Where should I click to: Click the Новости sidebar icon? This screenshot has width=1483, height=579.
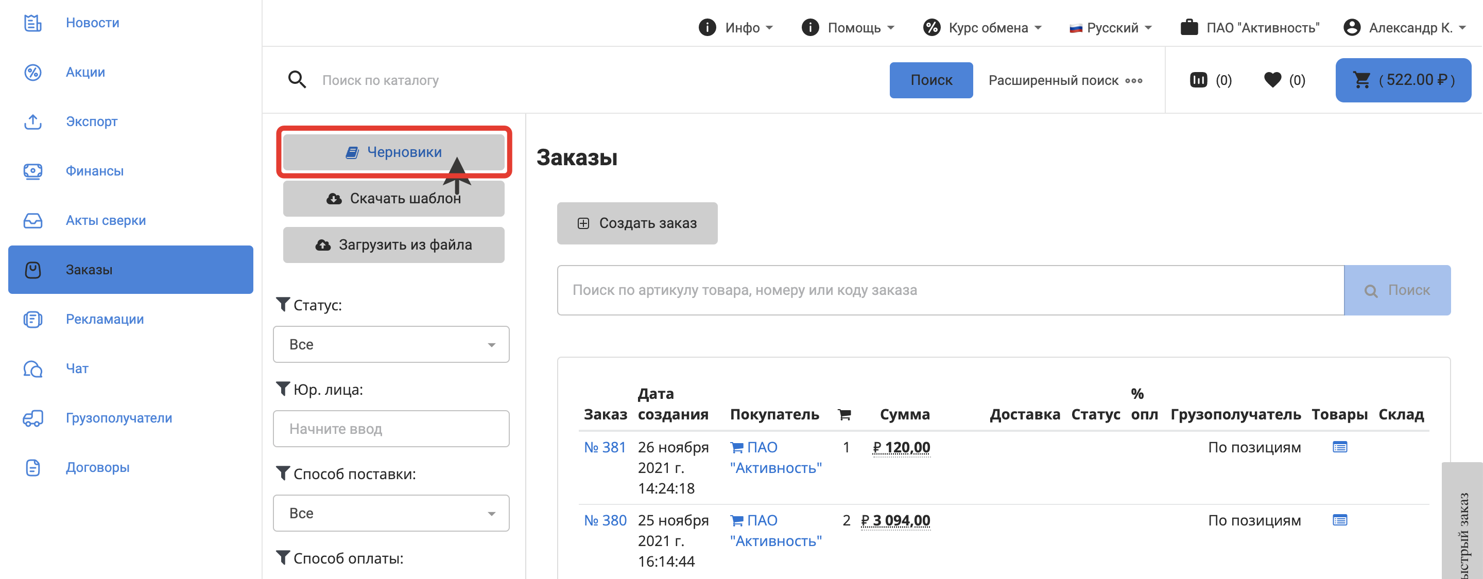point(33,23)
